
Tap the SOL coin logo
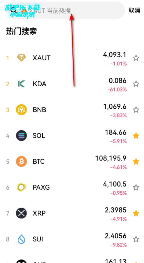point(22,135)
